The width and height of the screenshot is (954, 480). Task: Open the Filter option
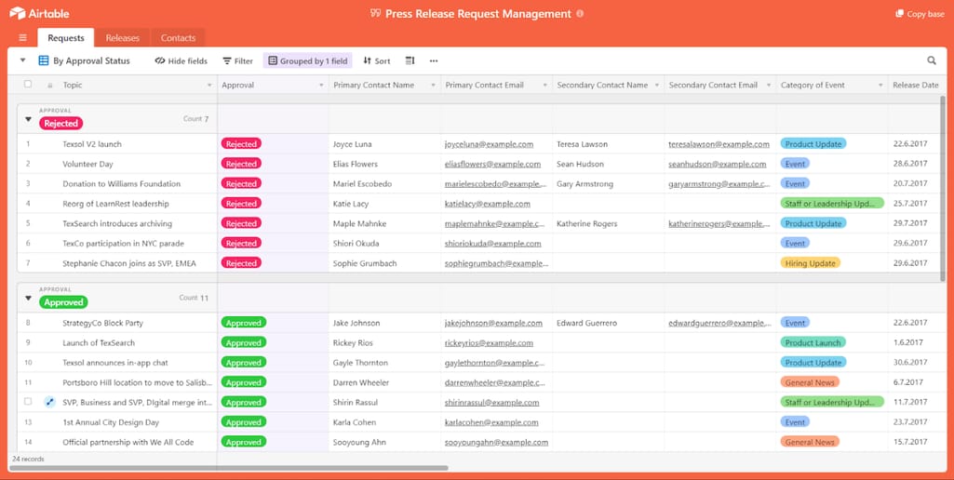[x=238, y=60]
